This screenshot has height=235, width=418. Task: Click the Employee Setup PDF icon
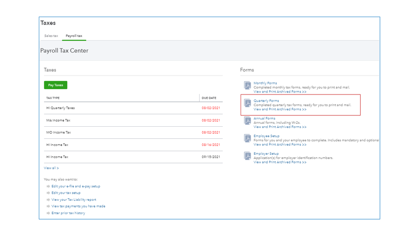pos(248,138)
